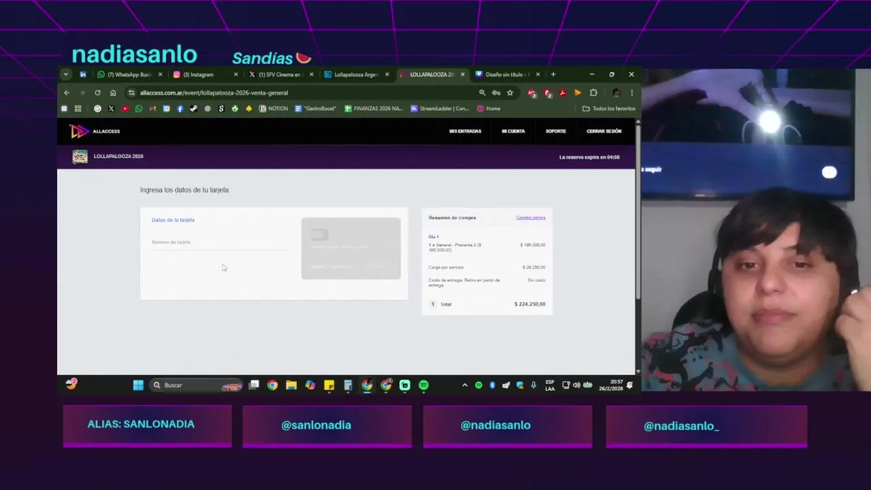This screenshot has height=490, width=871.
Task: Bookmark this page with the star icon
Action: pyautogui.click(x=510, y=93)
